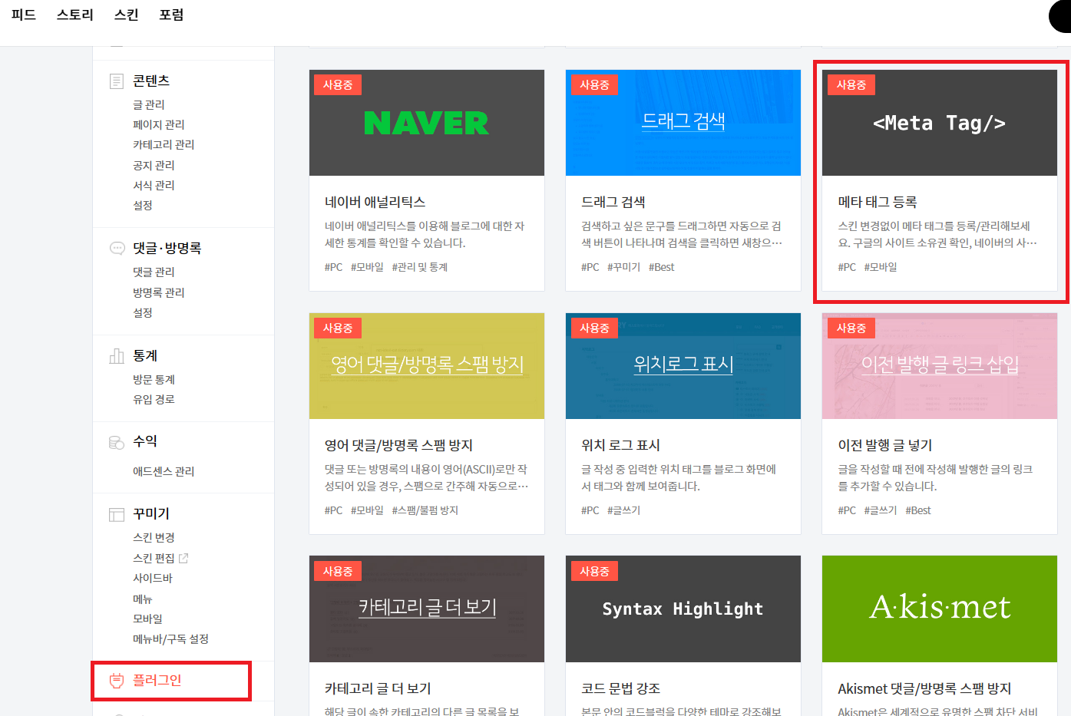Open 스킨 편집 link

pyautogui.click(x=154, y=558)
